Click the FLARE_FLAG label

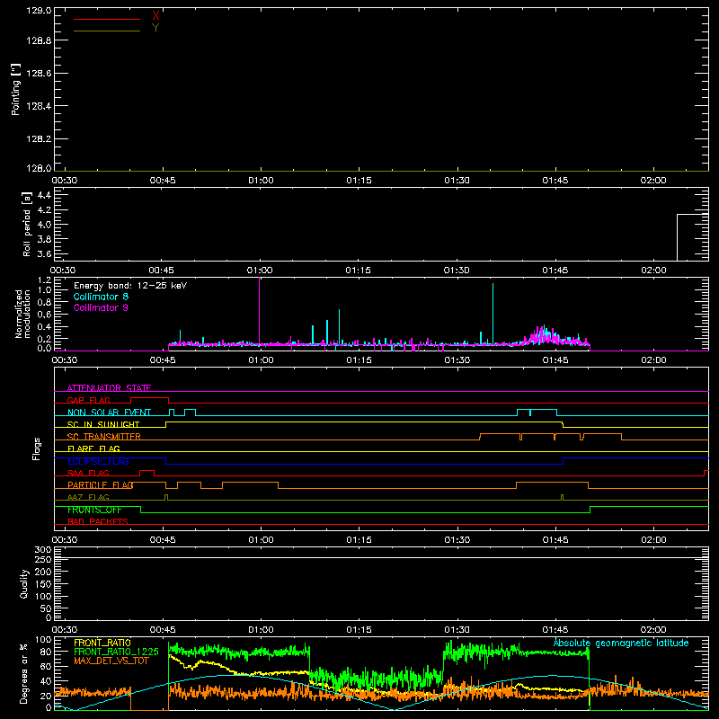[93, 448]
